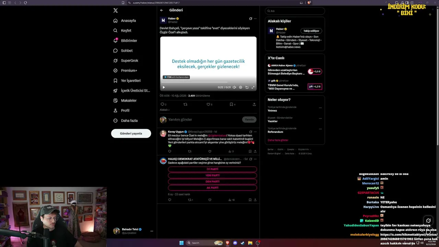Mute the video sound
Image resolution: width=439 pixels, height=247 pixels.
234,87
